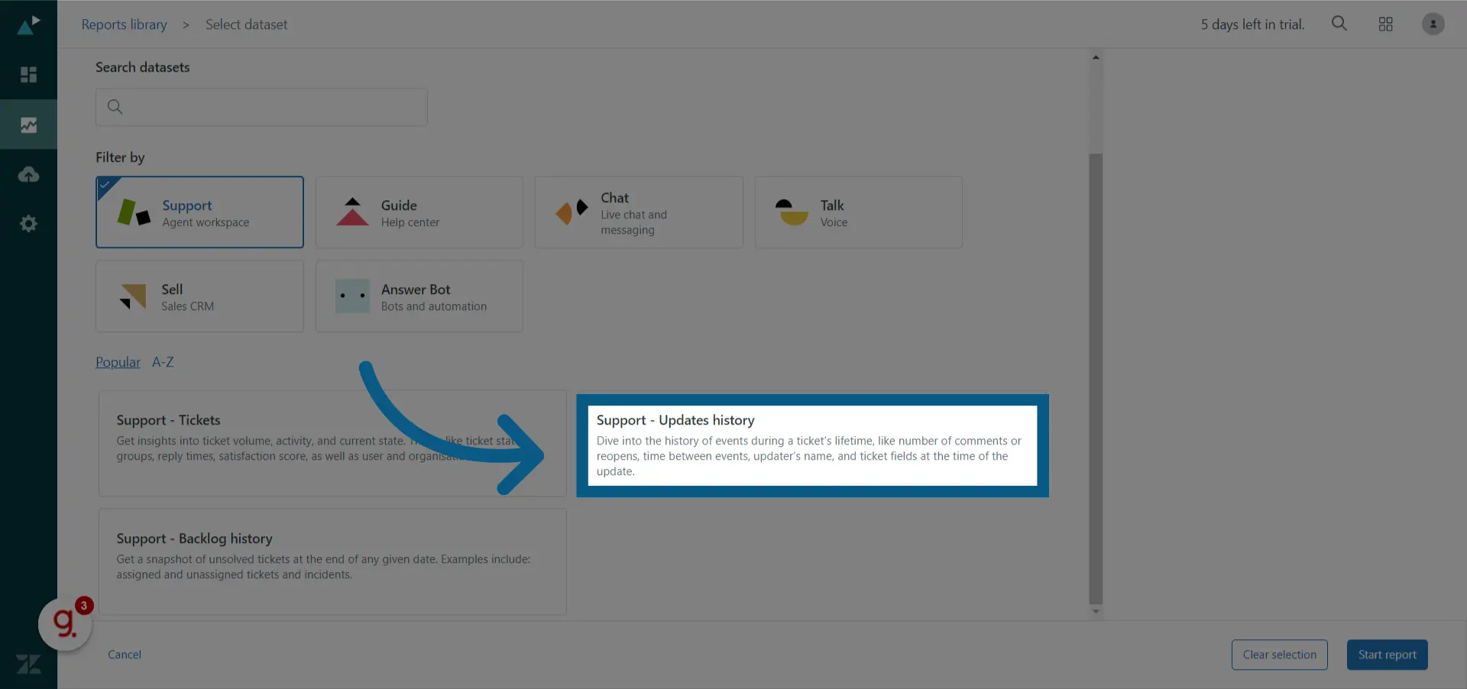This screenshot has width=1467, height=689.
Task: Click the vertical scrollbar thumb
Action: 1096,378
